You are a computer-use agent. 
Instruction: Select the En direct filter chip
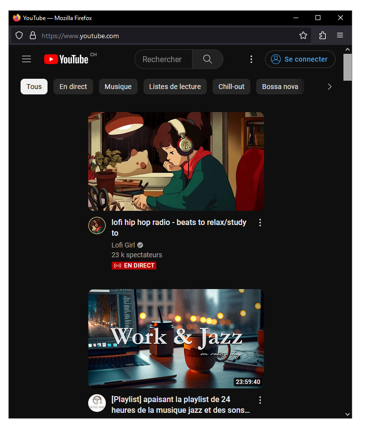pyautogui.click(x=73, y=87)
